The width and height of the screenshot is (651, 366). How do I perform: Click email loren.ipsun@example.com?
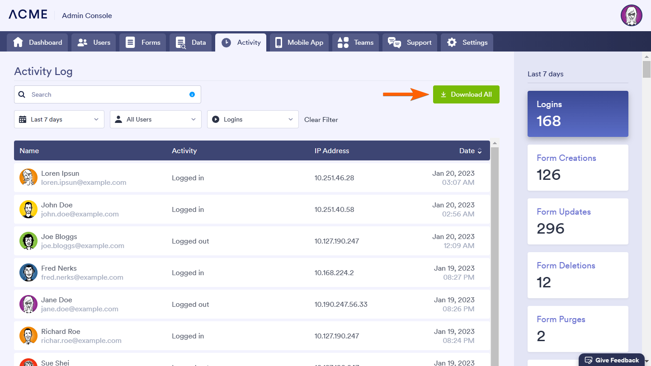[x=84, y=183]
